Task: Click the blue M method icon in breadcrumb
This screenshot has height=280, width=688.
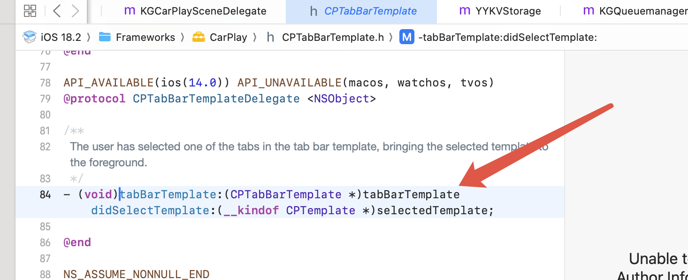Action: click(407, 37)
